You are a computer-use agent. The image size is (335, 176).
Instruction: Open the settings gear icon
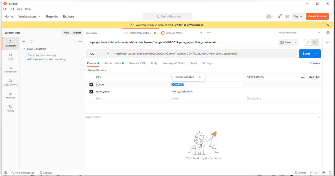click(287, 17)
